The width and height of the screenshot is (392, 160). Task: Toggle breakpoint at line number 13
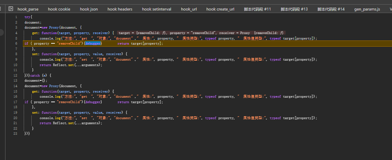click(x=16, y=81)
